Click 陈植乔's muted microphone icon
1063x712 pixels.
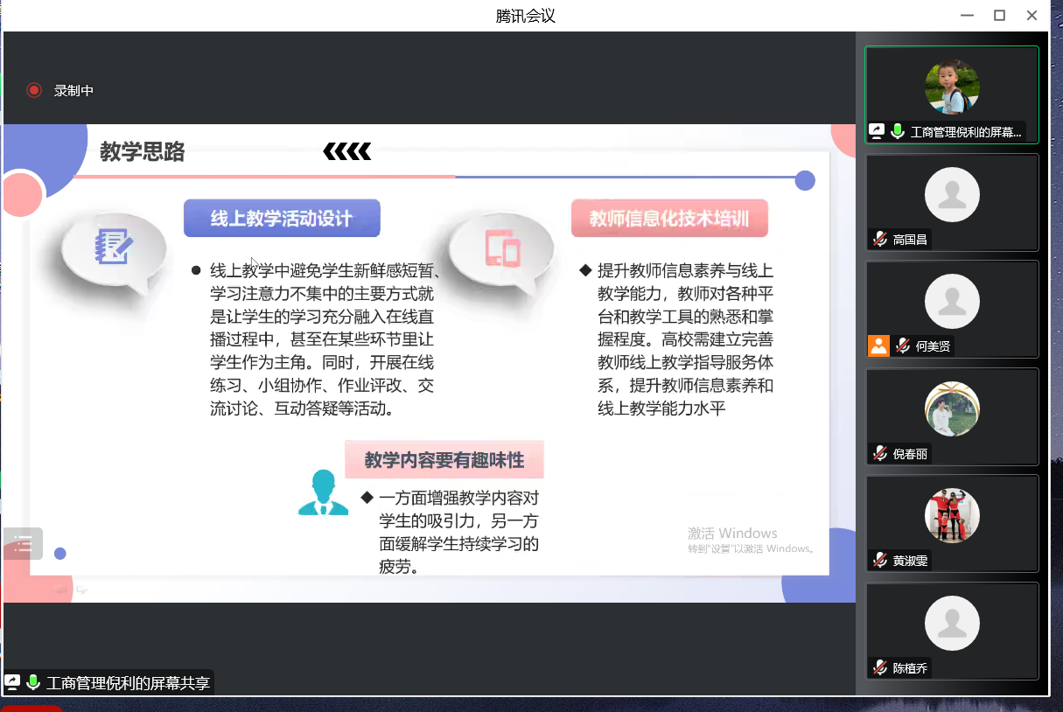click(879, 668)
